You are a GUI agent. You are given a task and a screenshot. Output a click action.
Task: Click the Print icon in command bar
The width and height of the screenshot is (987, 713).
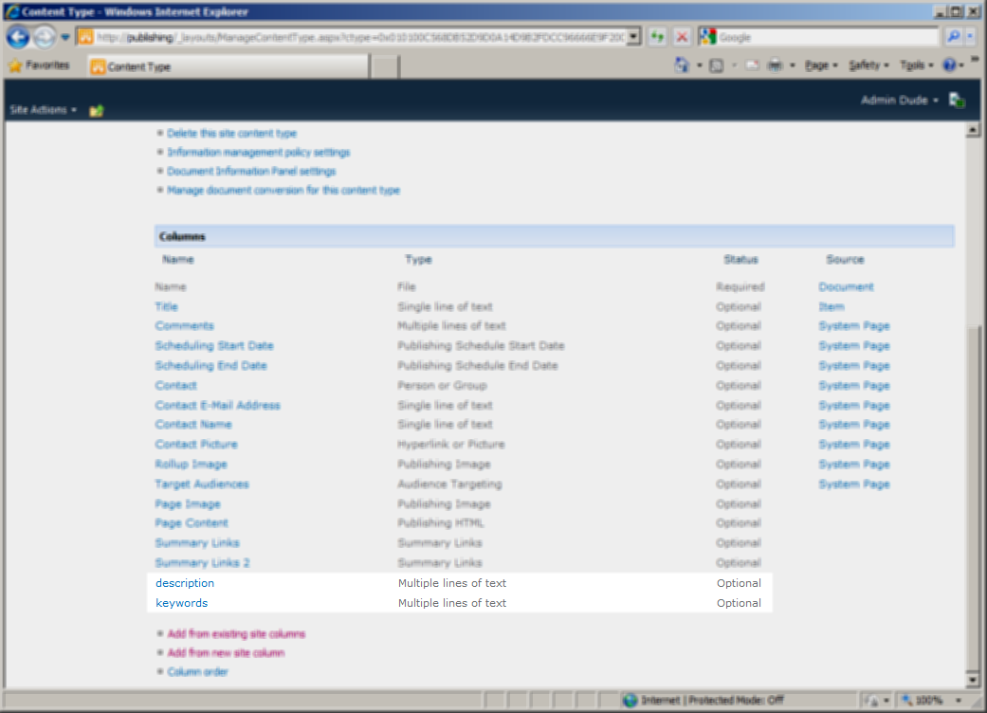pos(775,64)
